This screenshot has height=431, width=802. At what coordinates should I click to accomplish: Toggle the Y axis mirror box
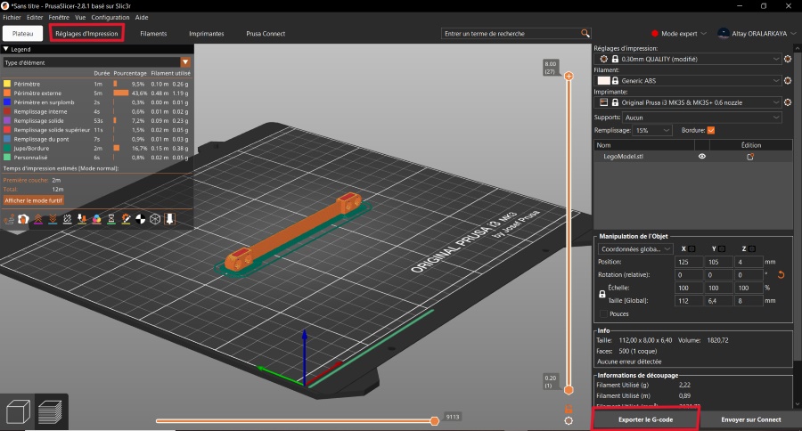(722, 249)
